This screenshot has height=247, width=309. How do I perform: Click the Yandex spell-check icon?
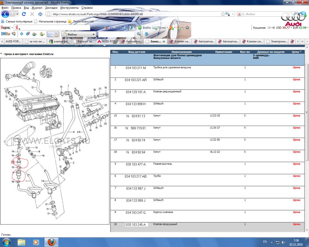coord(124,28)
